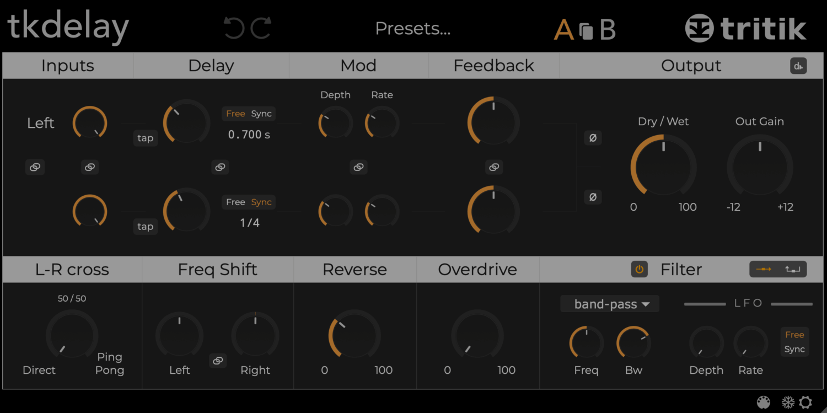The height and width of the screenshot is (413, 827).
Task: Select the A preset slot
Action: [x=563, y=30]
